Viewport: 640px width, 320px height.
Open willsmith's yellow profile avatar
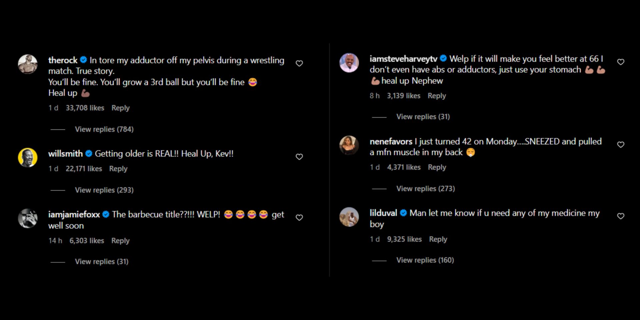coord(28,157)
